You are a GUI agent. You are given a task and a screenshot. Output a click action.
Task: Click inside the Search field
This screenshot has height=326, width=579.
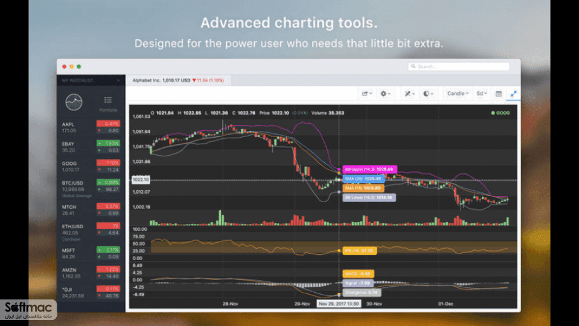click(x=459, y=66)
